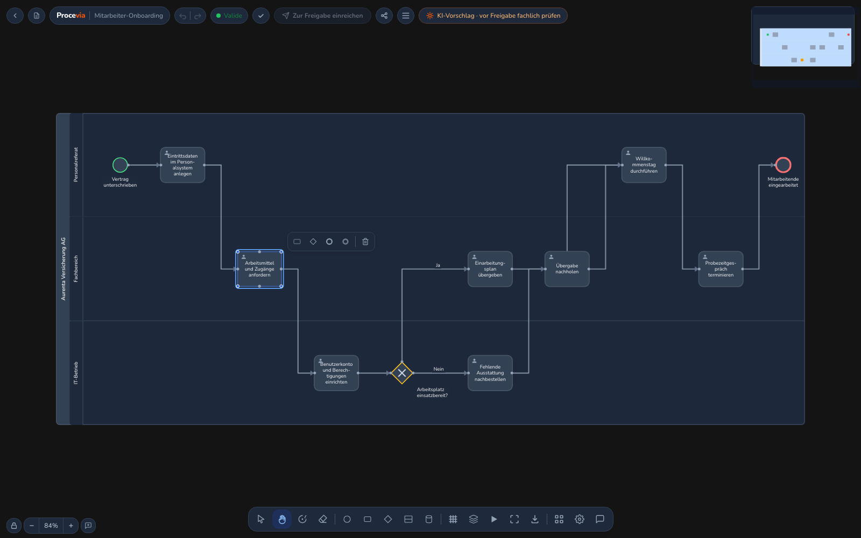Click the 84% zoom level
Screen dimensions: 861x538
click(51, 526)
